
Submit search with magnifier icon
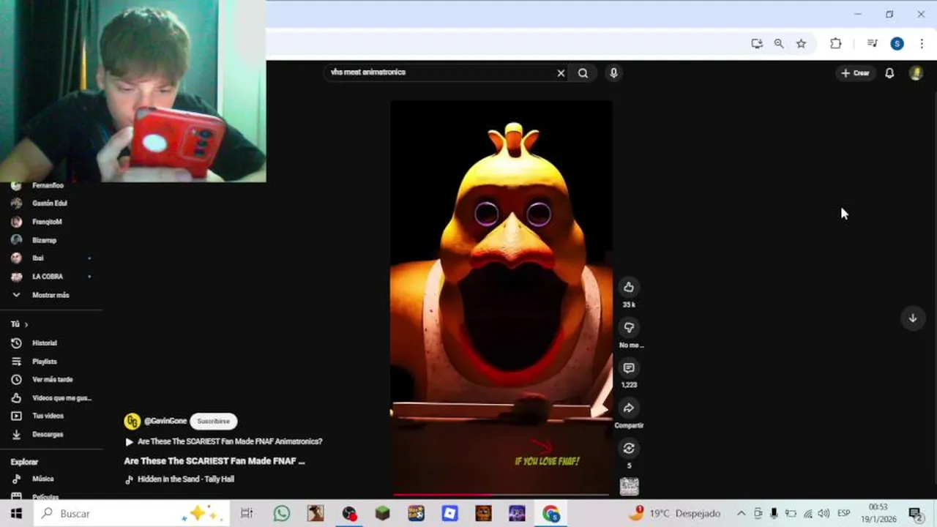click(x=583, y=73)
